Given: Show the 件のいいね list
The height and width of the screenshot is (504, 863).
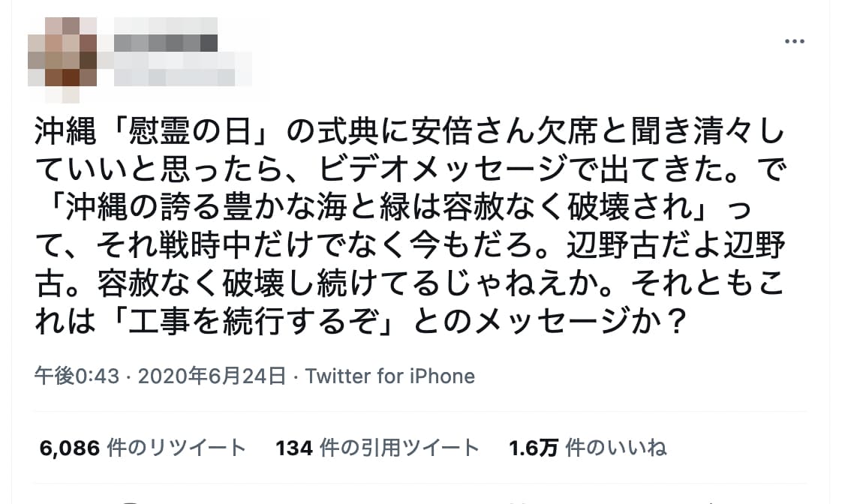Looking at the screenshot, I should click(x=615, y=448).
